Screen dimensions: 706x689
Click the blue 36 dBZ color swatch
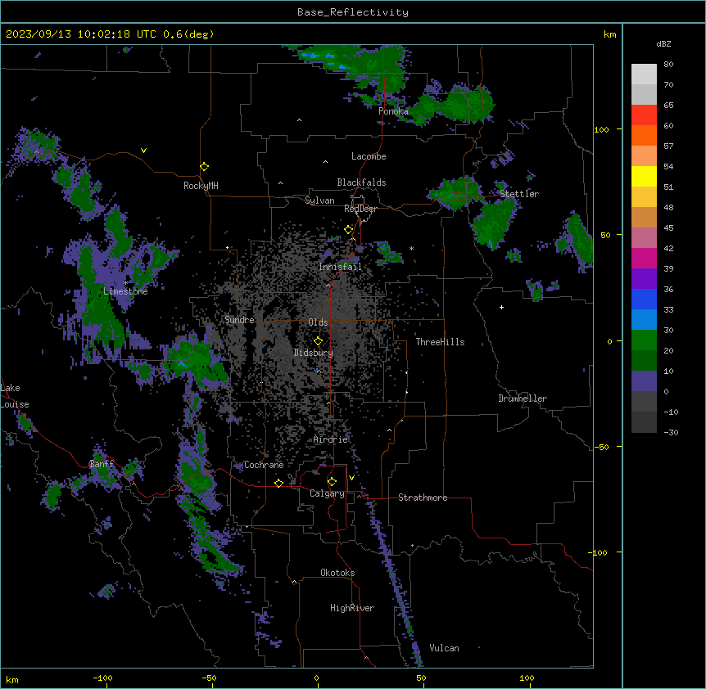tap(644, 299)
